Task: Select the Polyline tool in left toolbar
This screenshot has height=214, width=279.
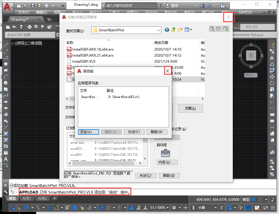Action: point(6,58)
